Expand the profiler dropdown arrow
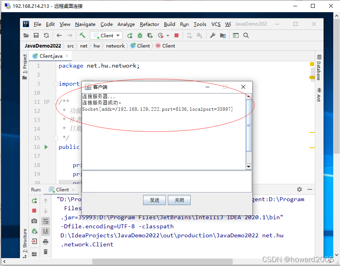 click(x=167, y=35)
